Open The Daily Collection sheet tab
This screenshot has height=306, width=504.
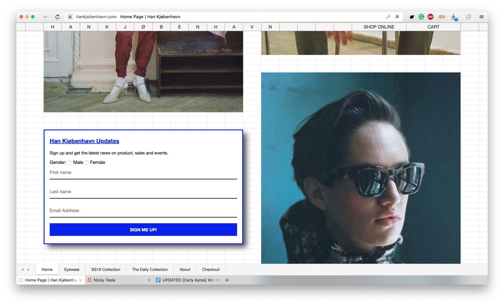(150, 269)
